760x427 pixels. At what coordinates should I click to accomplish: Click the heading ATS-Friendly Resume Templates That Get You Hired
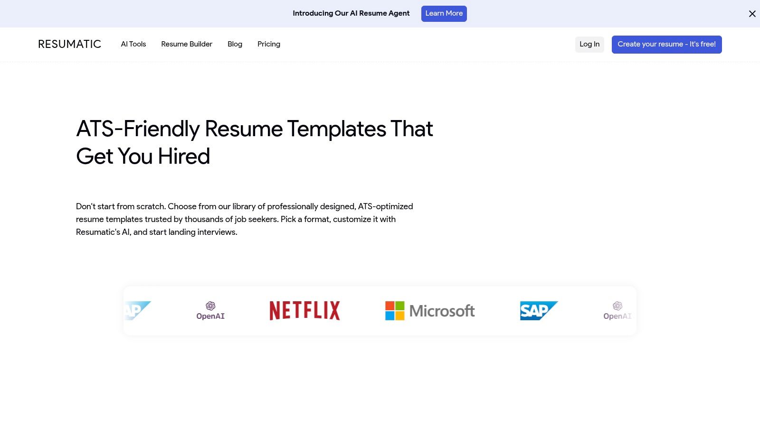[255, 142]
